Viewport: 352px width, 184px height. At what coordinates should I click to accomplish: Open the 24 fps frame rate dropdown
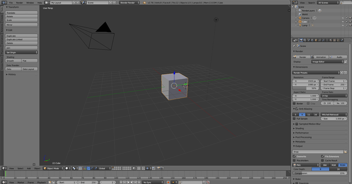[334, 96]
